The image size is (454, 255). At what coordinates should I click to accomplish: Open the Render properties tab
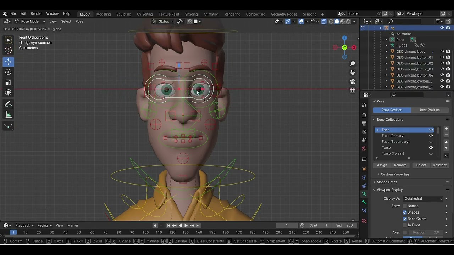point(364,115)
